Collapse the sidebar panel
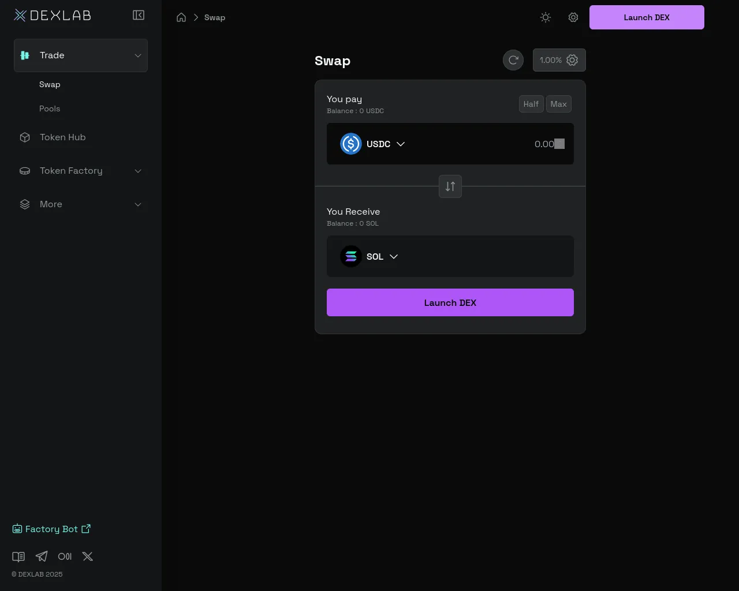This screenshot has width=739, height=591. 139,16
